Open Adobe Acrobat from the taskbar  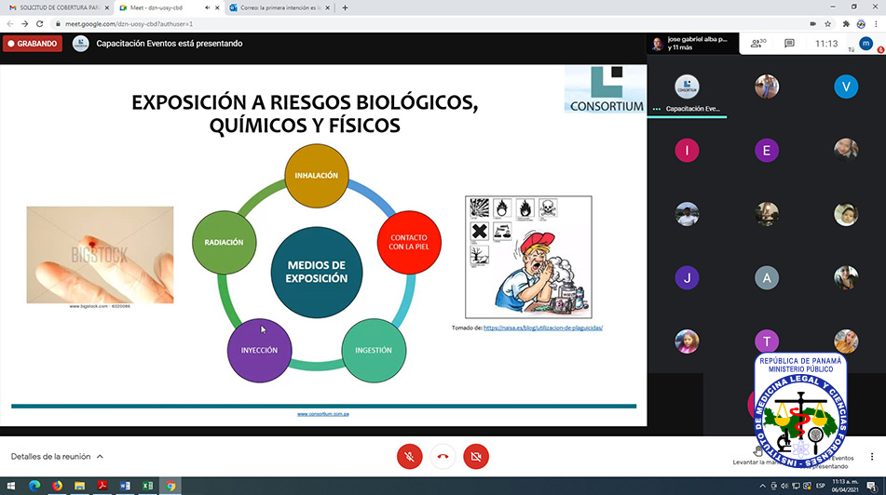tap(102, 486)
